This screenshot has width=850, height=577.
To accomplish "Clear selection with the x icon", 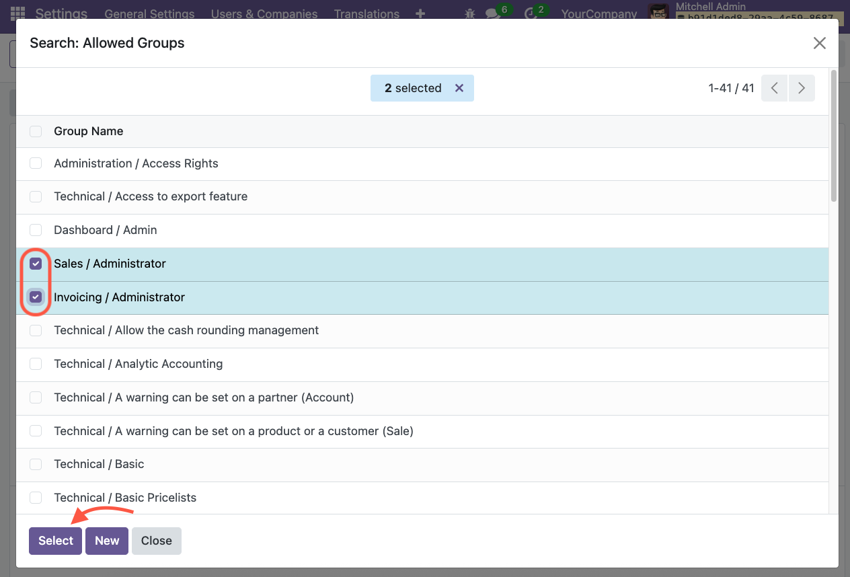I will 459,88.
